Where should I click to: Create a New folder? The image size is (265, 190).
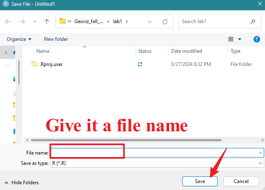(x=56, y=39)
